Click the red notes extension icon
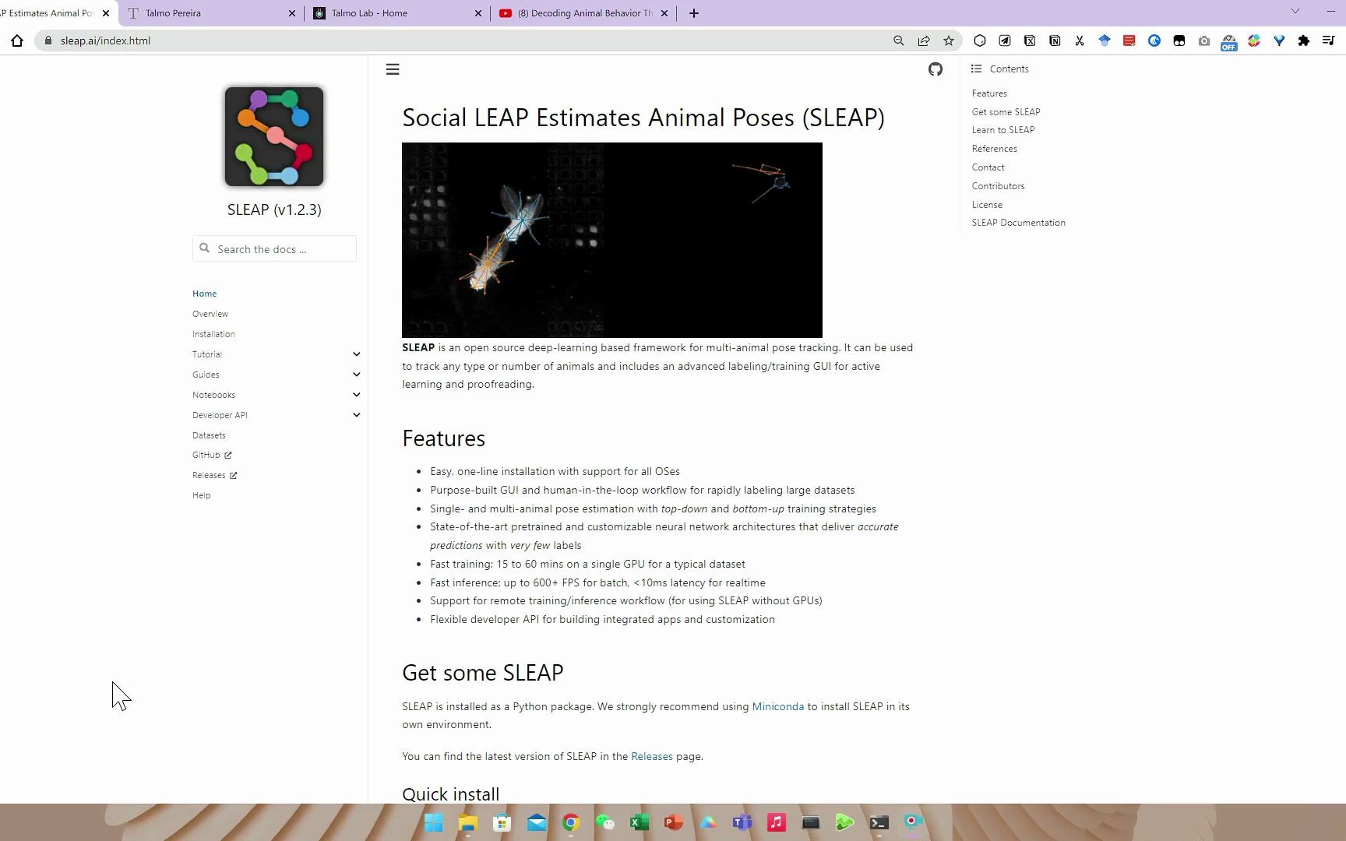This screenshot has height=841, width=1346. pos(1129,40)
